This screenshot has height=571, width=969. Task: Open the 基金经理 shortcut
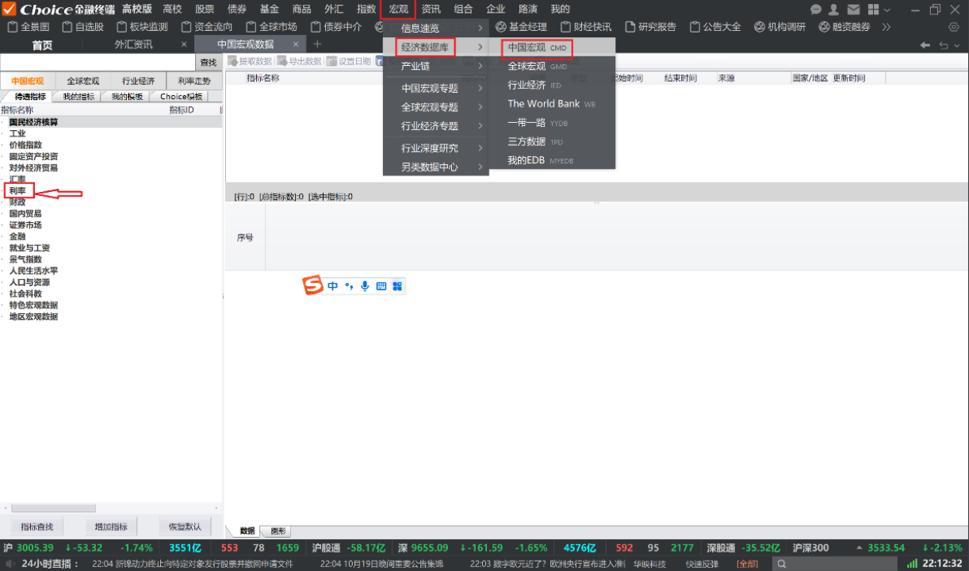(x=521, y=27)
